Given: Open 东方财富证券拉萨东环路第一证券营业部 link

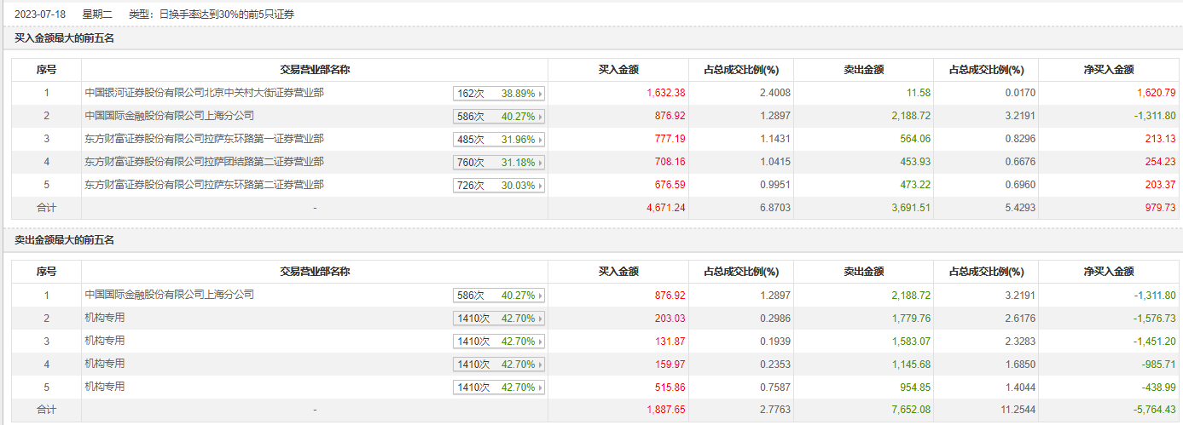Looking at the screenshot, I should coord(204,138).
